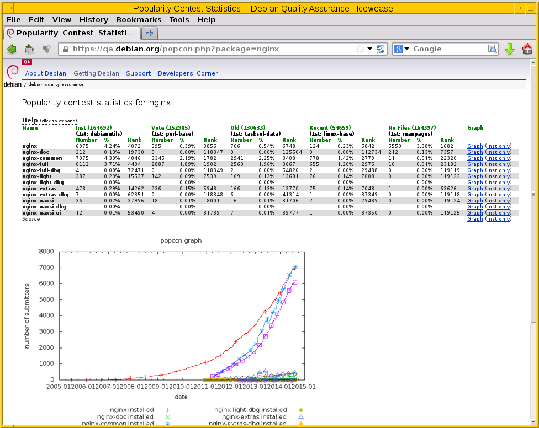Click the browser forward arrow button
The height and width of the screenshot is (428, 539).
coord(29,49)
